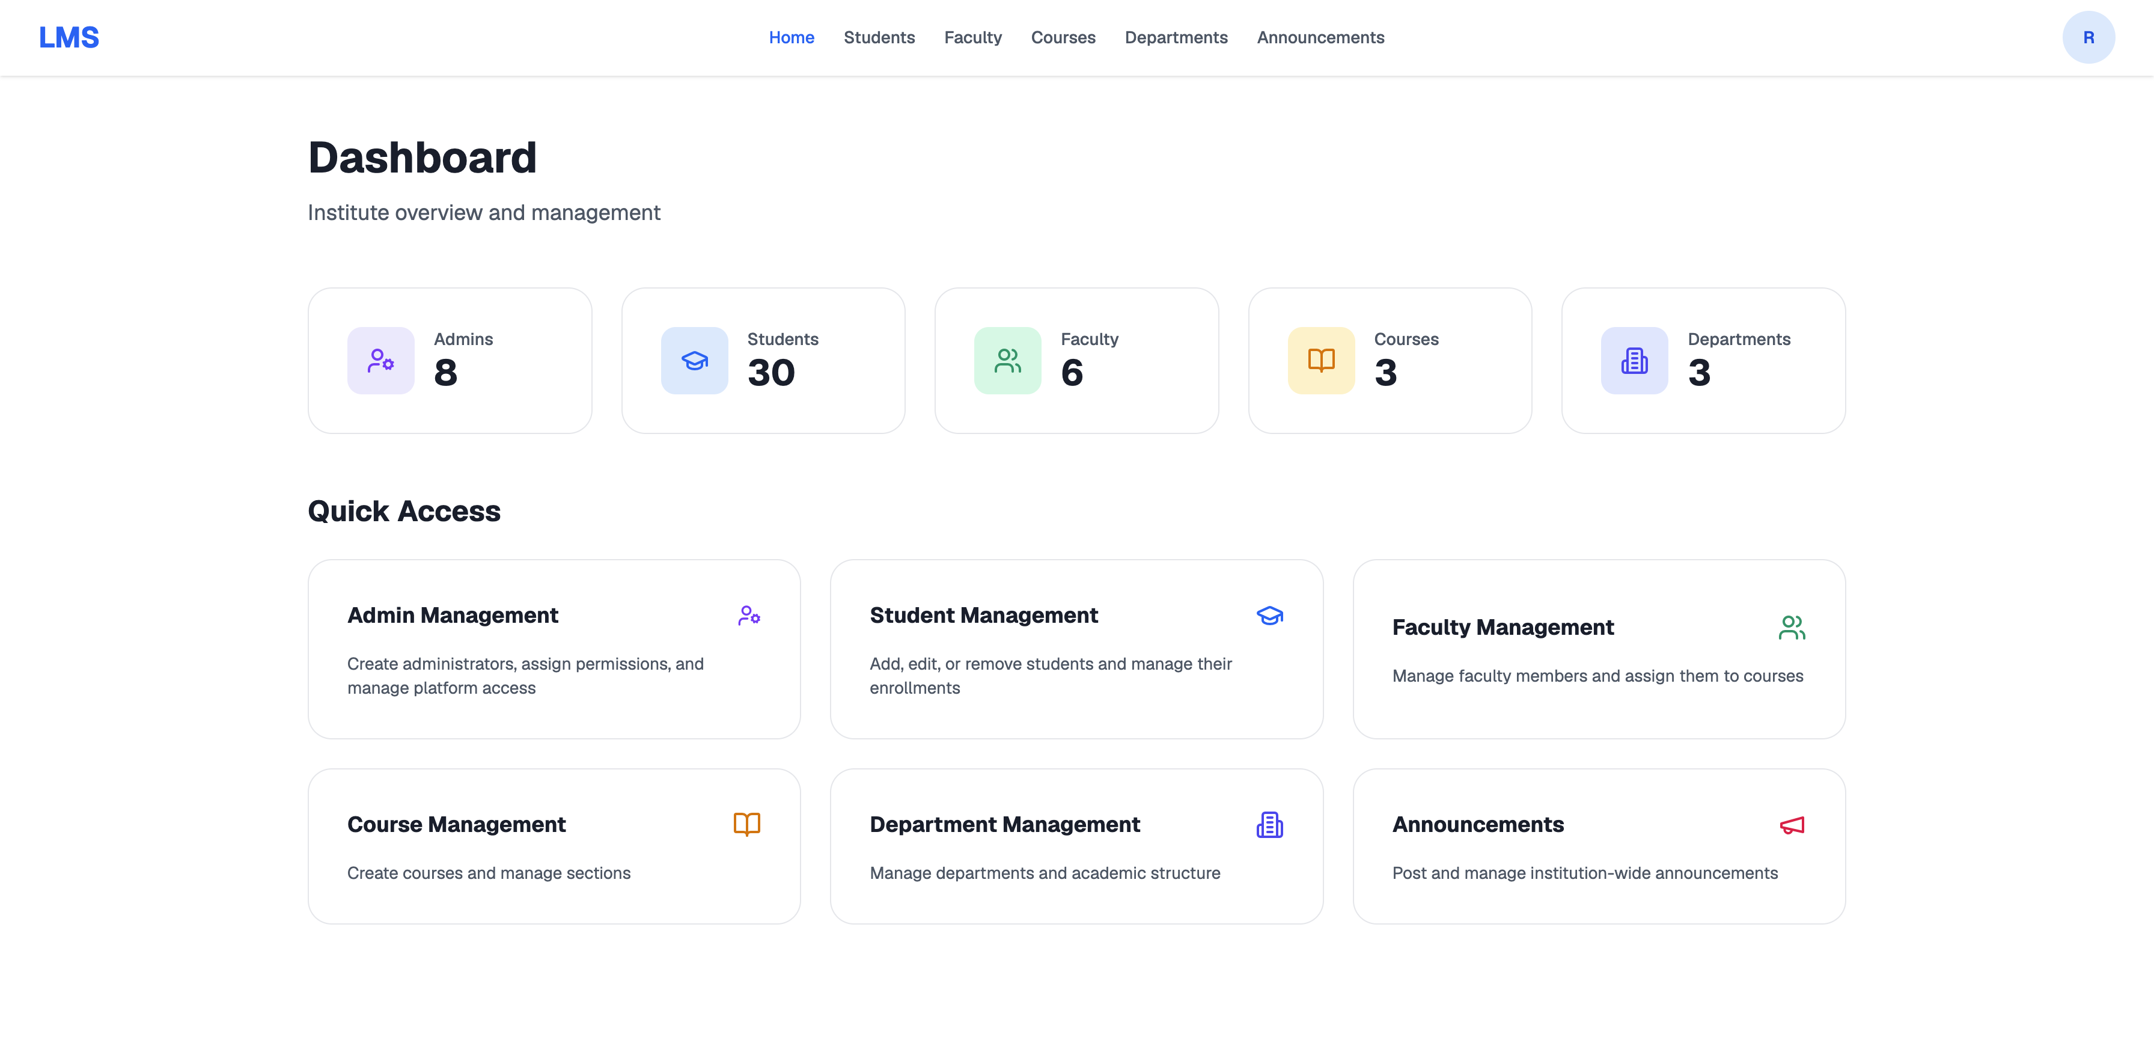Open the Student Management card title
The height and width of the screenshot is (1046, 2154).
[x=983, y=616]
